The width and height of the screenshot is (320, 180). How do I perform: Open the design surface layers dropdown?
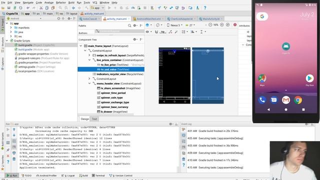[x=149, y=25]
